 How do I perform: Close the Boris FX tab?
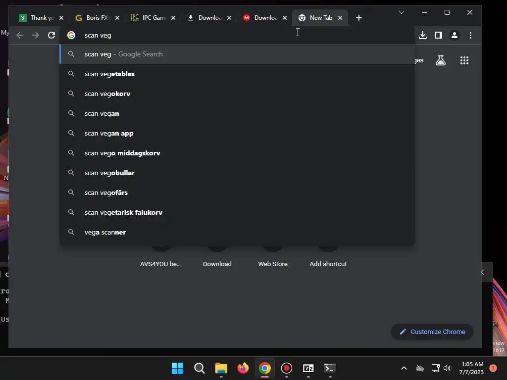117,18
